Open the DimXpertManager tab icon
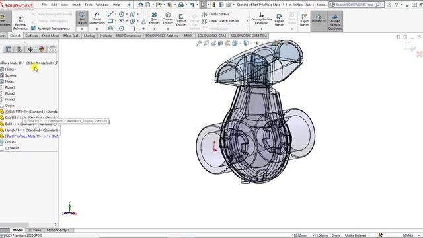The height and width of the screenshot is (238, 423). (30, 49)
